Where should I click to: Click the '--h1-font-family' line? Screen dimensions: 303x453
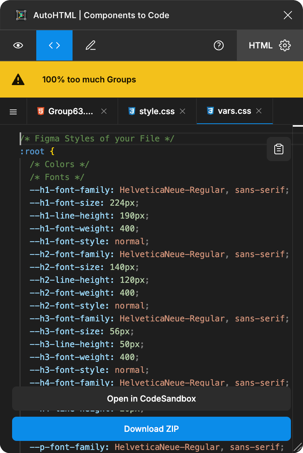(x=159, y=190)
